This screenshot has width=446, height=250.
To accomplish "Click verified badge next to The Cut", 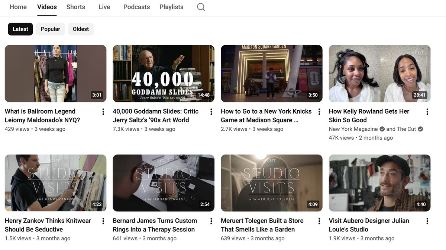I will tap(420, 129).
